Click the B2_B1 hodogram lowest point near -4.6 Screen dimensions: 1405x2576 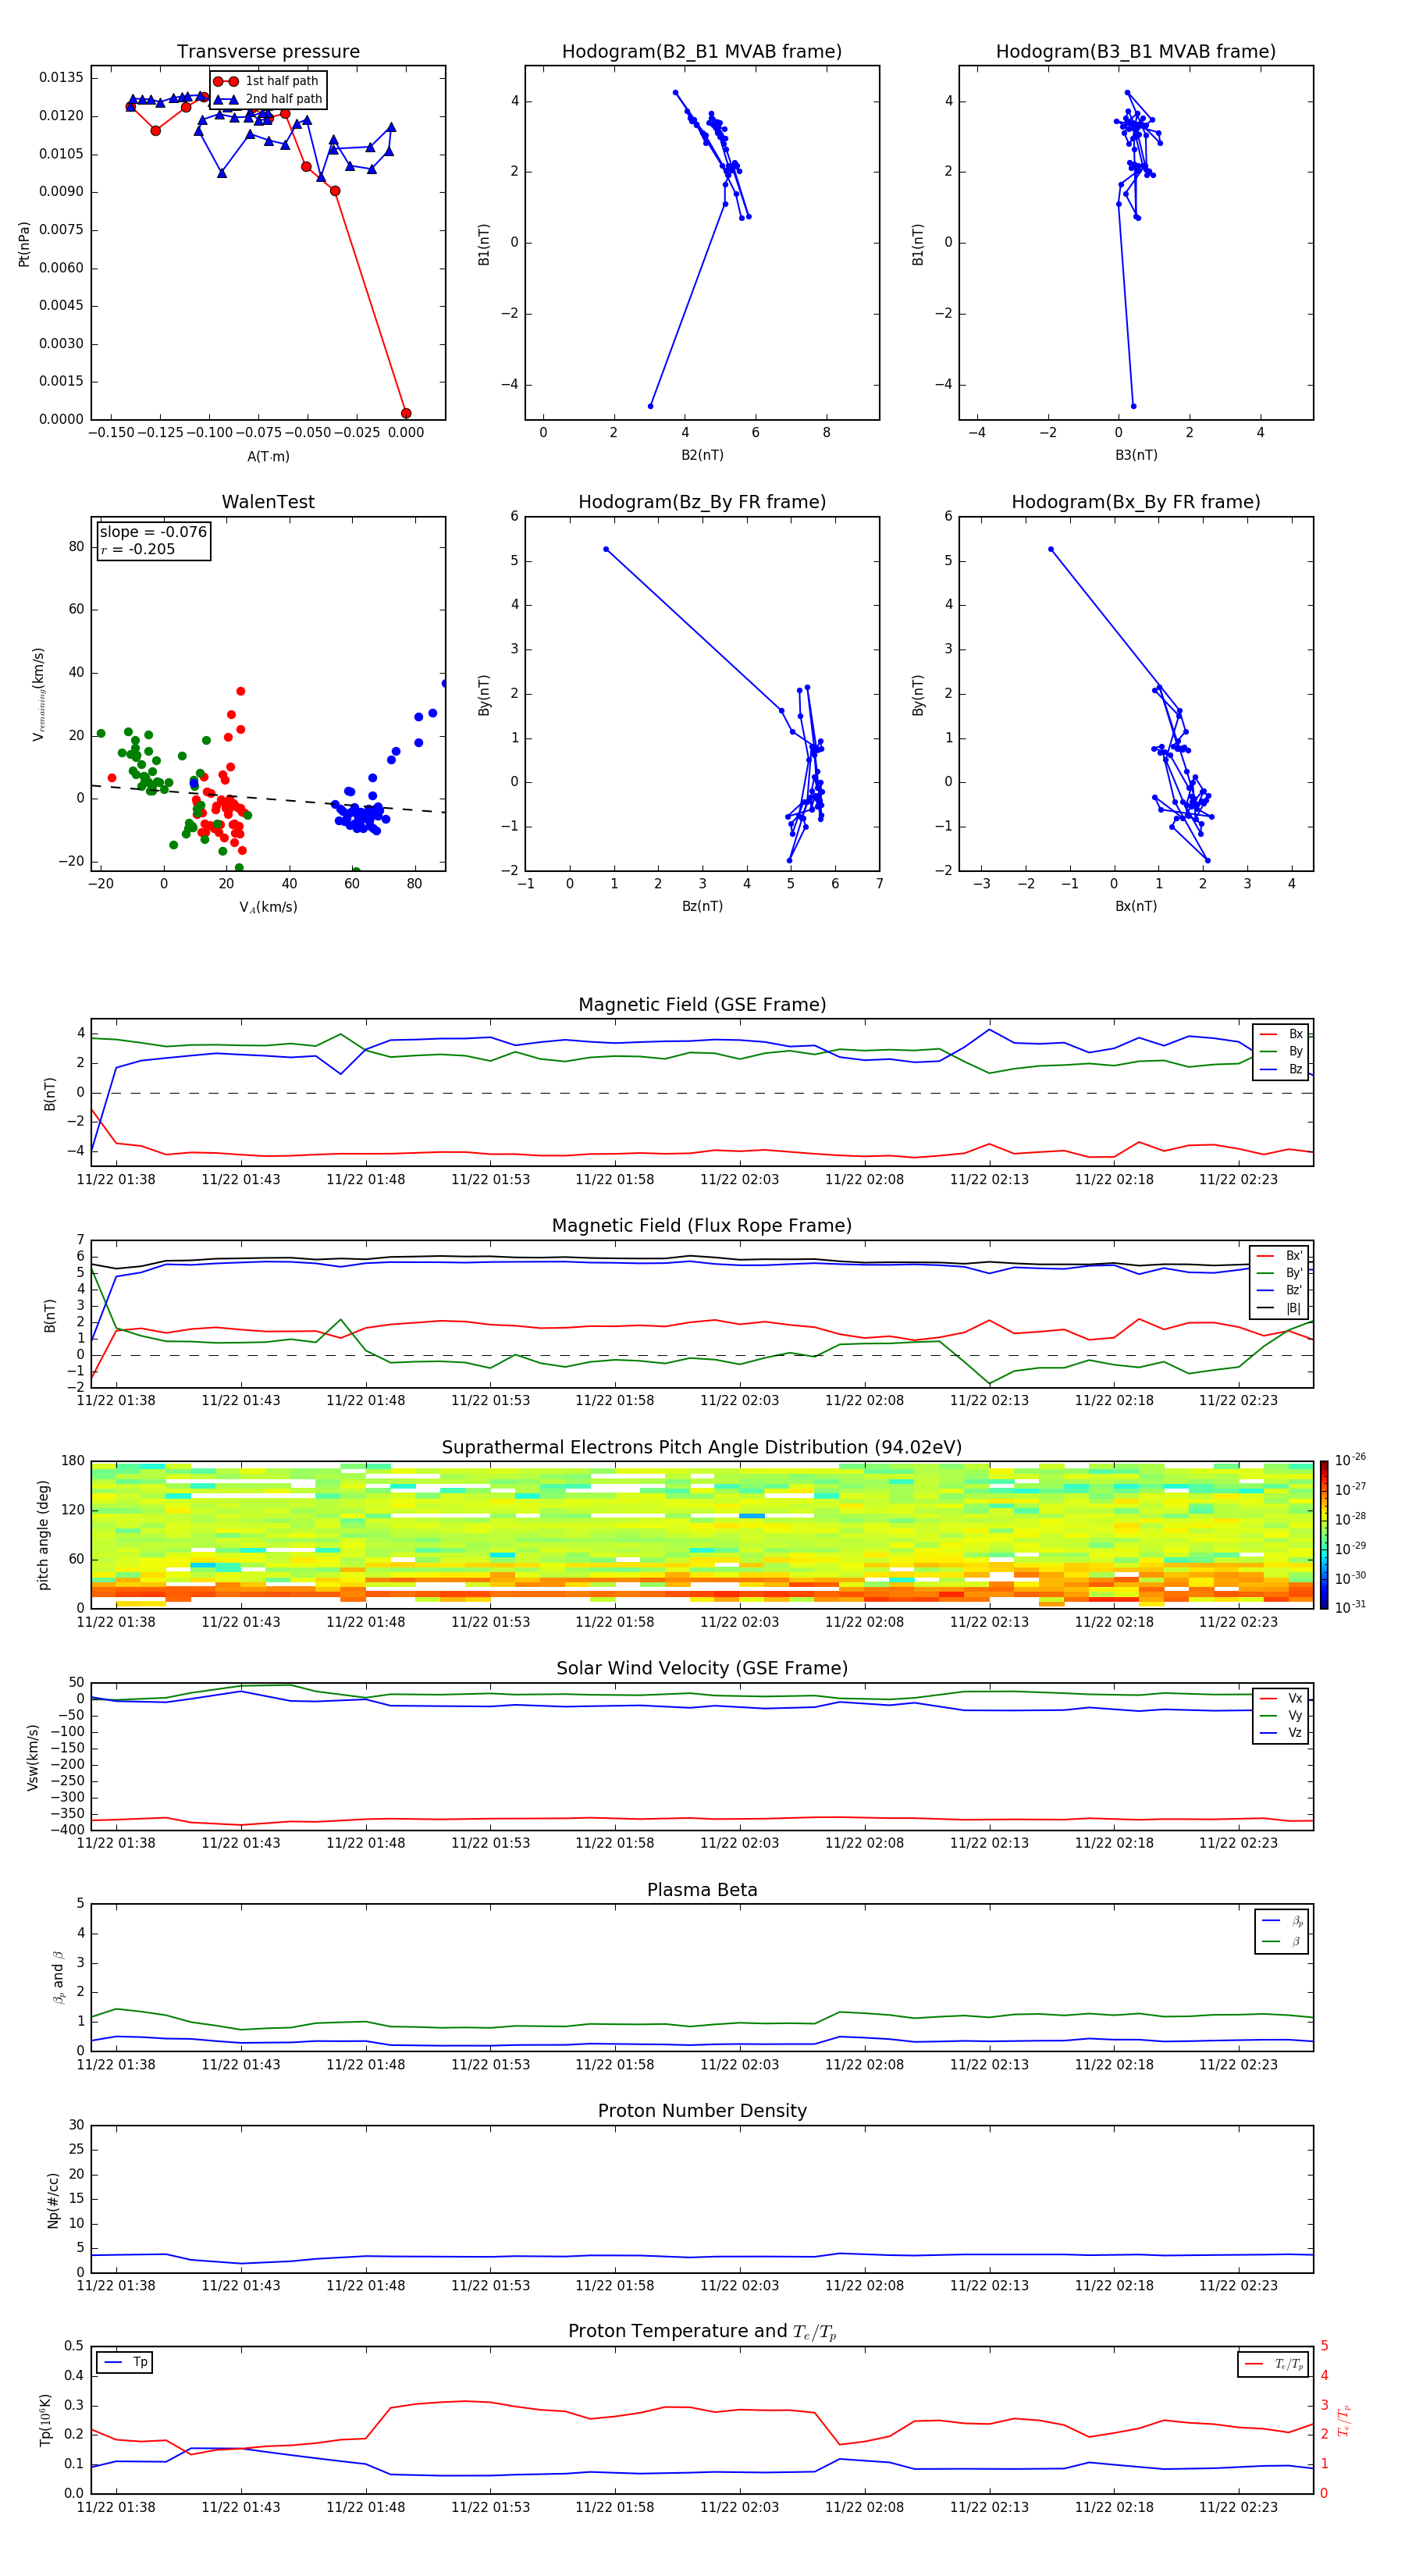coord(651,406)
